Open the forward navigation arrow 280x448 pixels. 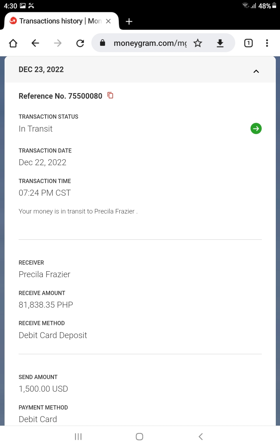coord(57,43)
